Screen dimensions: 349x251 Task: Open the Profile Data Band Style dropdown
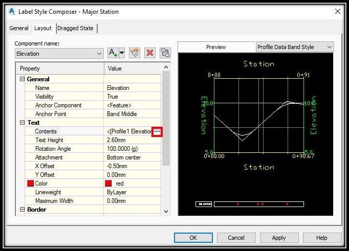pyautogui.click(x=295, y=47)
